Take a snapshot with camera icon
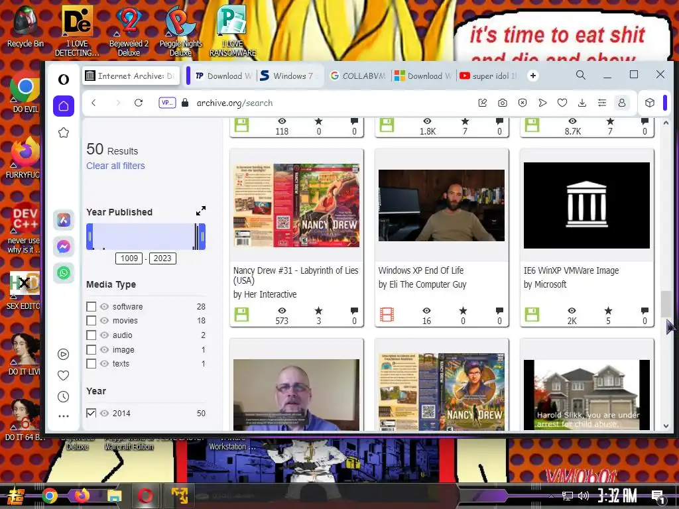Image resolution: width=679 pixels, height=509 pixels. (503, 103)
